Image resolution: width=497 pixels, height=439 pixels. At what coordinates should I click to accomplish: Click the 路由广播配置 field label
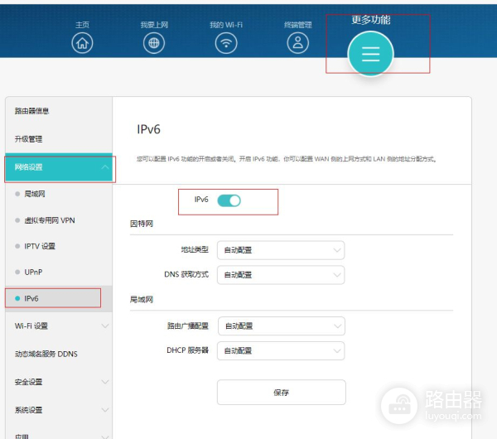(188, 326)
